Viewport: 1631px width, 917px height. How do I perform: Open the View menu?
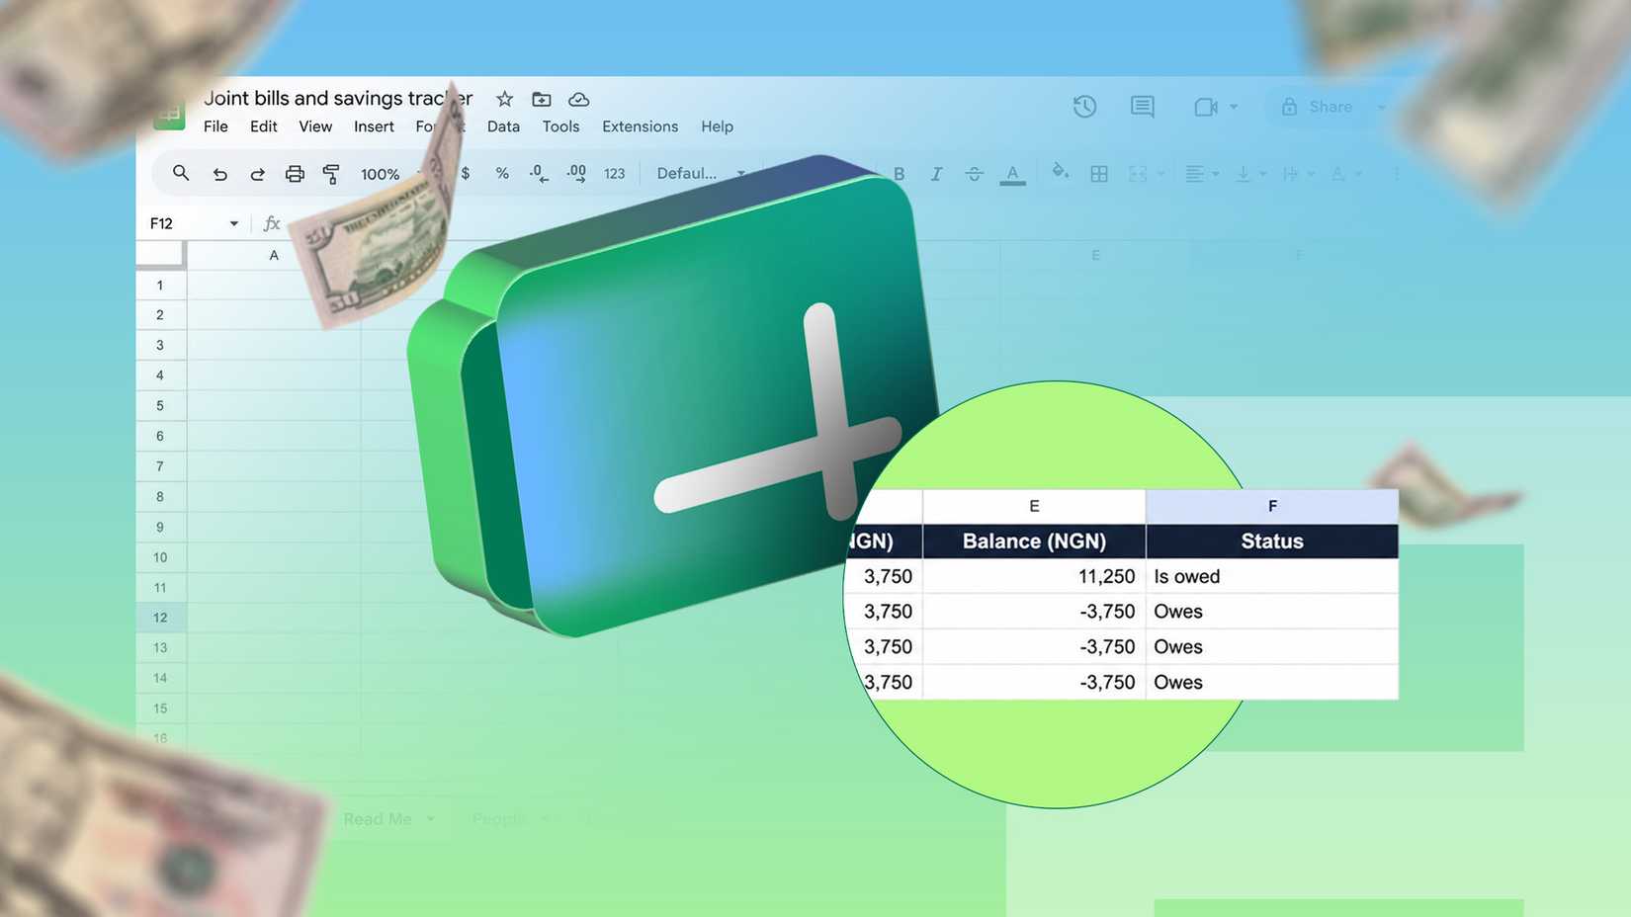point(315,126)
